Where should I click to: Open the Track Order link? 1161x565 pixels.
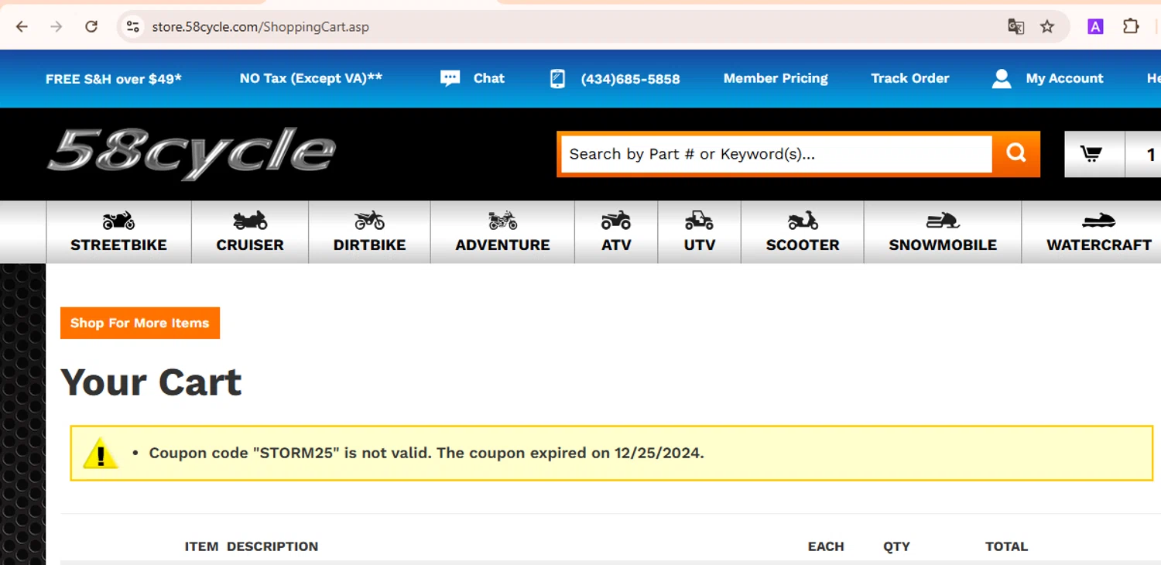tap(910, 78)
